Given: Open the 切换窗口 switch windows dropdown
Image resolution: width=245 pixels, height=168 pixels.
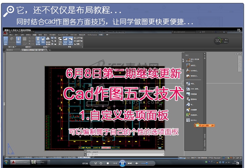Looking at the screenshot, I should (60, 41).
